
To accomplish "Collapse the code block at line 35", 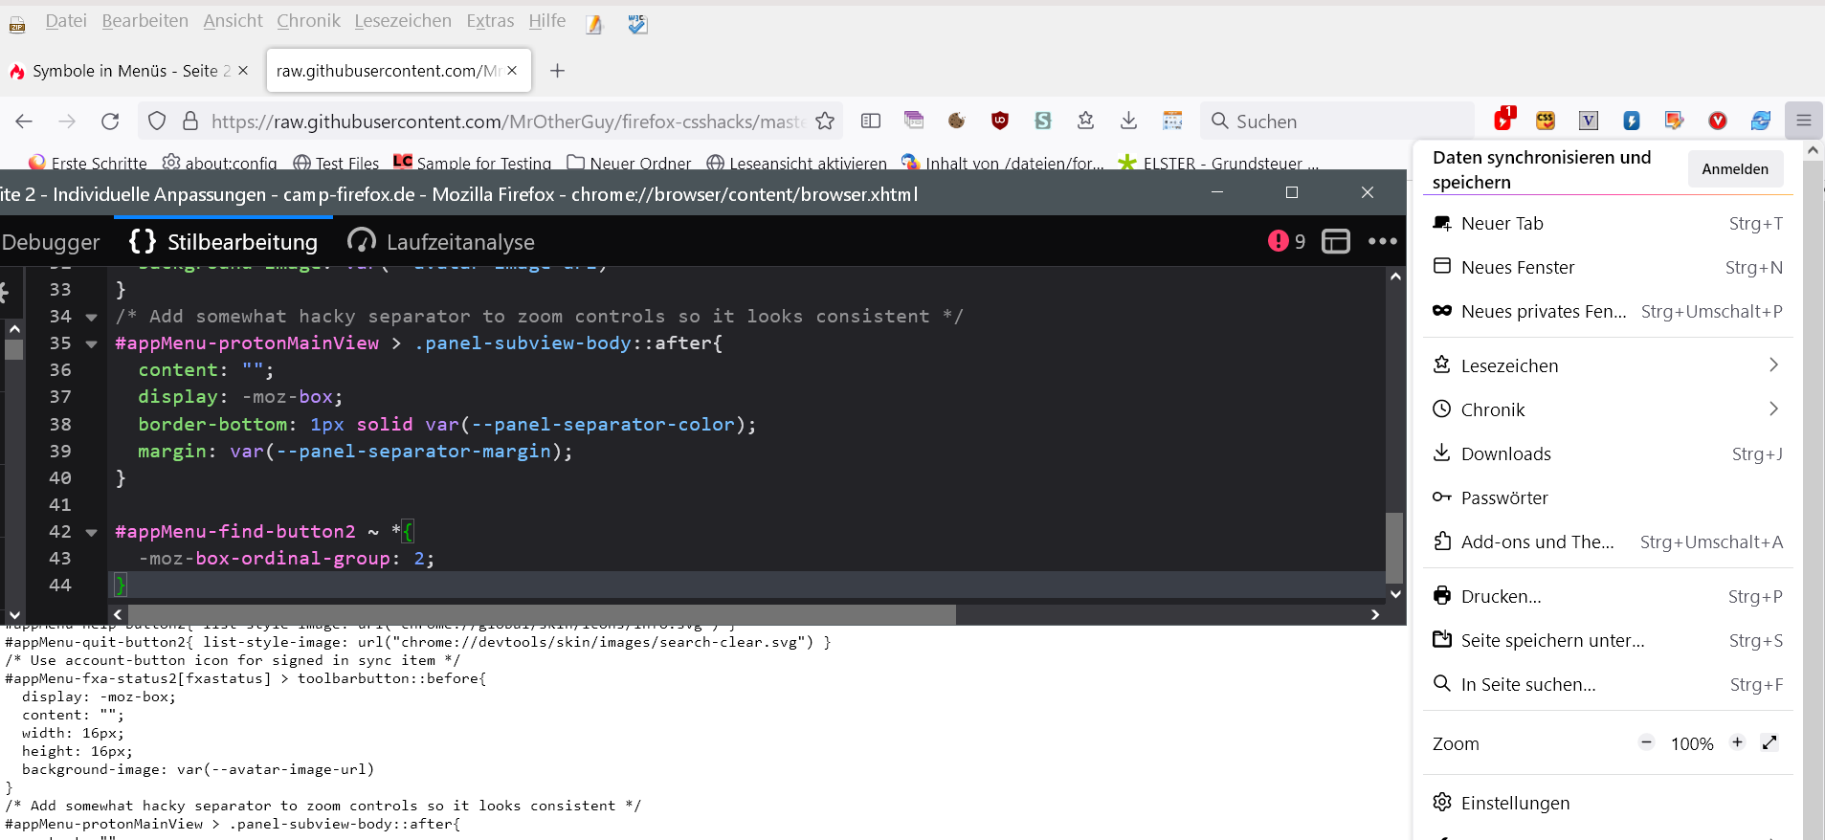I will pos(91,343).
